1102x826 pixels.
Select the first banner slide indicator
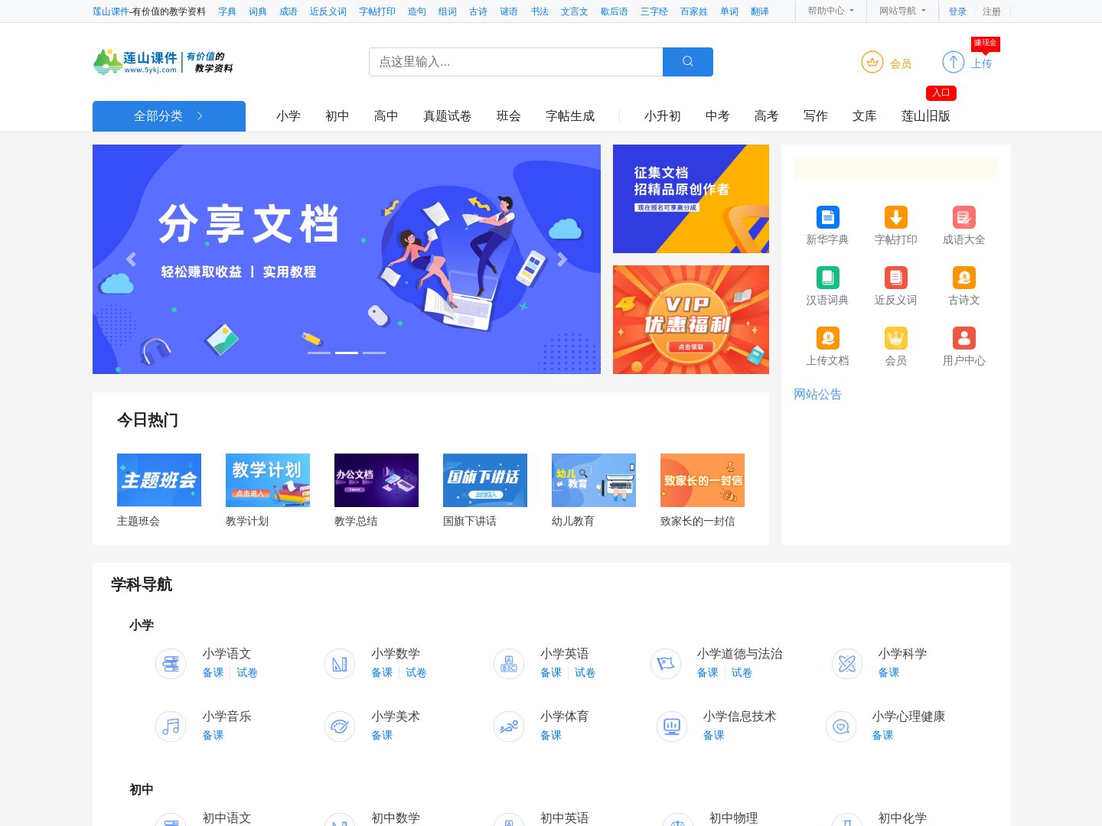[x=319, y=353]
